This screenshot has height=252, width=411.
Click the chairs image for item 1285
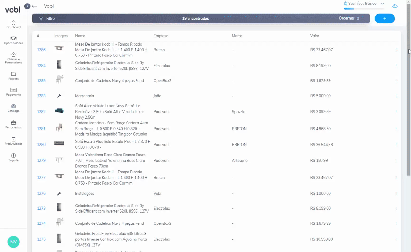[59, 79]
